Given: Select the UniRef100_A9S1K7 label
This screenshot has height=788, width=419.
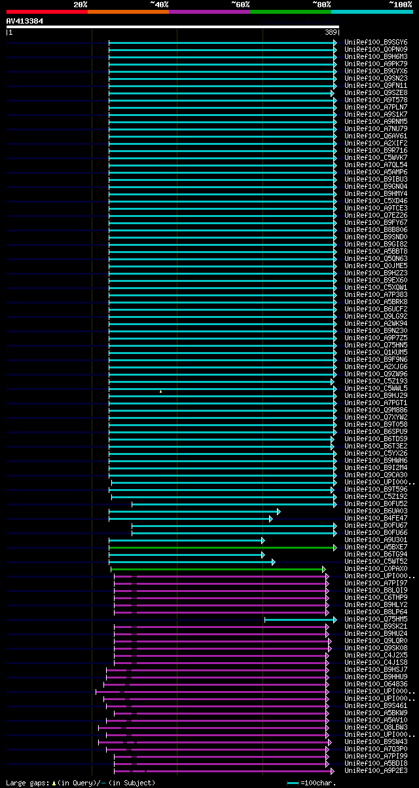Looking at the screenshot, I should pyautogui.click(x=376, y=114).
